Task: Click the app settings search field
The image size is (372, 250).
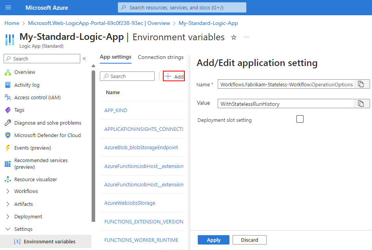Action: (x=127, y=76)
